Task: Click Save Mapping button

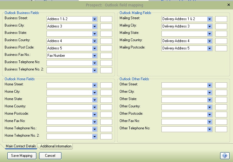Action: [x=22, y=156]
